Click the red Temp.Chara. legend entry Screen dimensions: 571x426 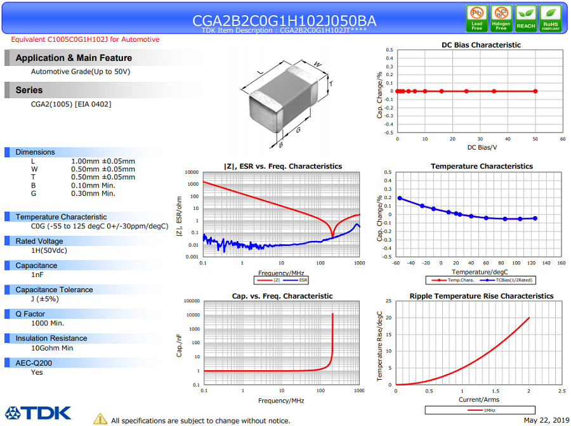click(x=452, y=280)
